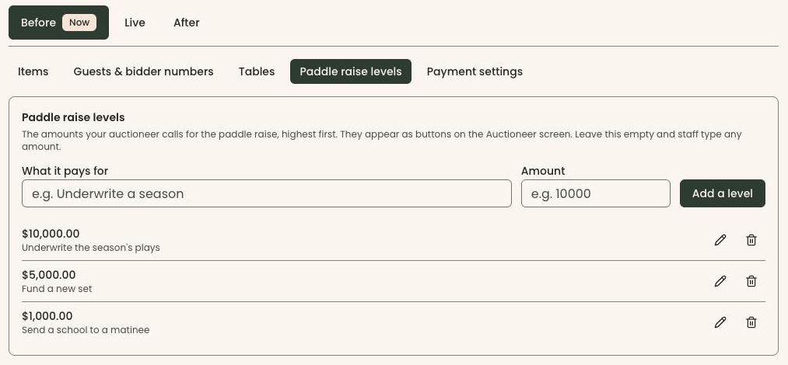Go to the Tables tab
Viewport: 788px width, 365px height.
tap(257, 71)
